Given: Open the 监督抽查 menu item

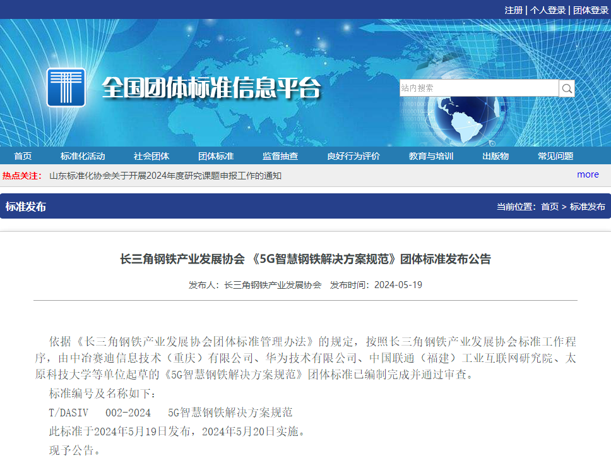Looking at the screenshot, I should 280,156.
